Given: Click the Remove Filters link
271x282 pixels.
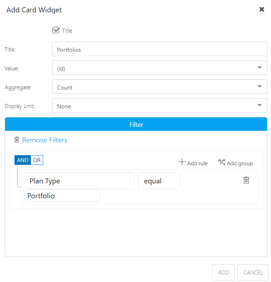Looking at the screenshot, I should [45, 140].
